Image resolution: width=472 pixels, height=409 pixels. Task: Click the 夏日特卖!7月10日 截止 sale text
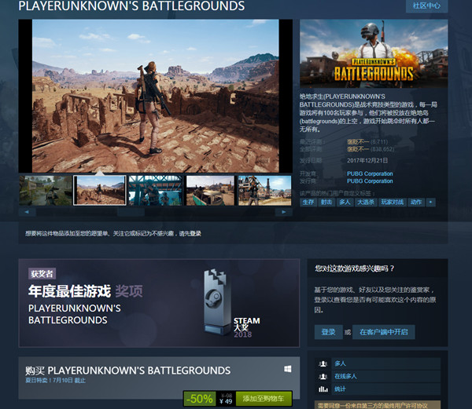pos(55,381)
